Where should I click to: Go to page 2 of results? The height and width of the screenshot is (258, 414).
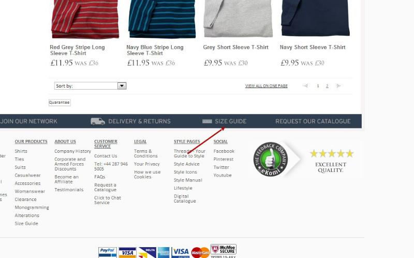pyautogui.click(x=327, y=86)
